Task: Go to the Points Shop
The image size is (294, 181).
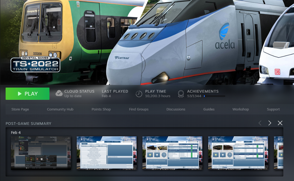Action: (x=101, y=109)
